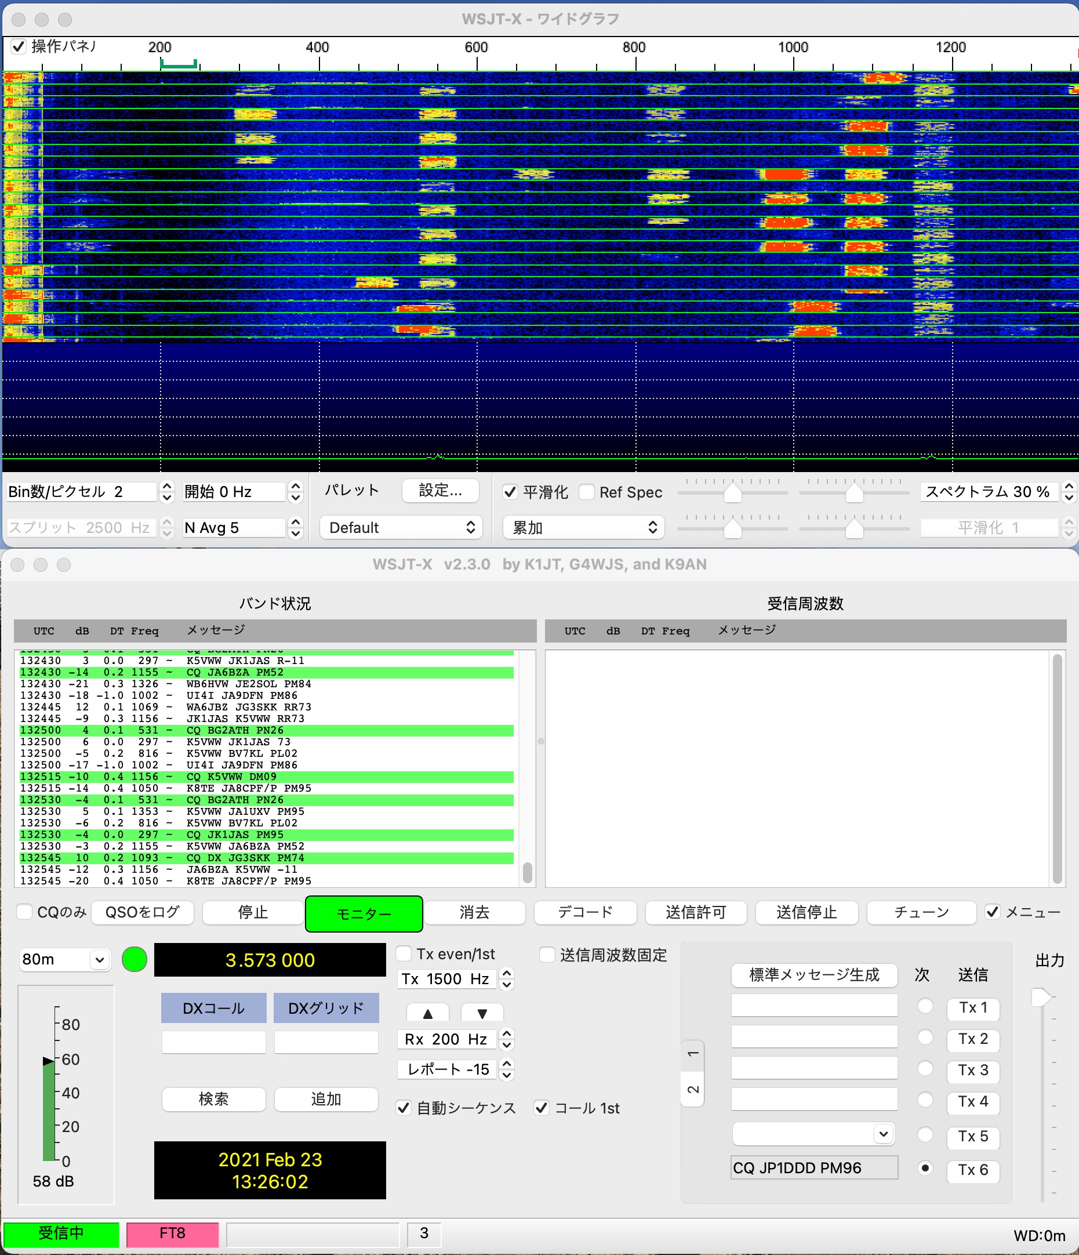
Task: Click the 標準メッセージ生成 button
Action: (814, 974)
